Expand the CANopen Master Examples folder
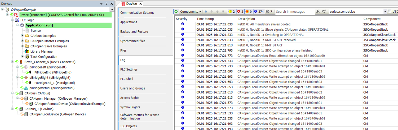This screenshot has width=398, height=130. click(x=22, y=41)
